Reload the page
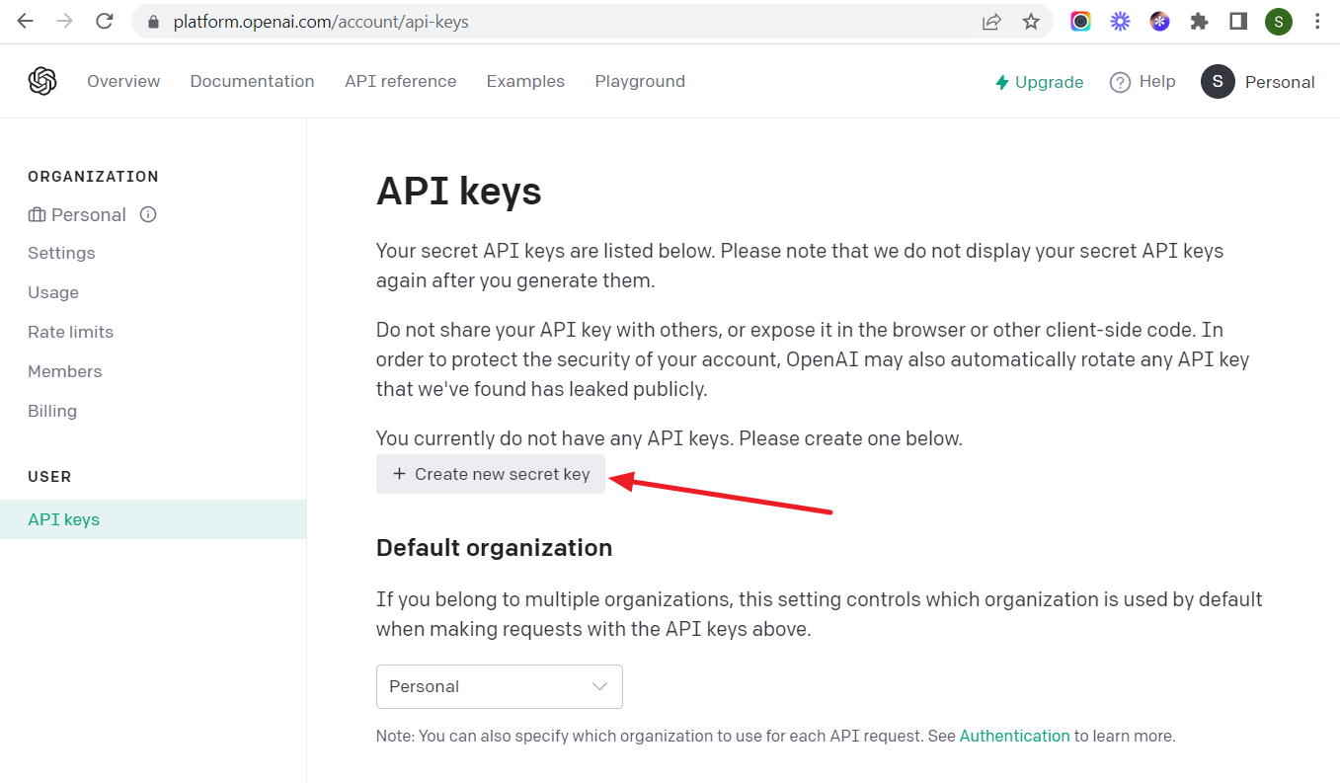This screenshot has width=1340, height=783. 105,21
